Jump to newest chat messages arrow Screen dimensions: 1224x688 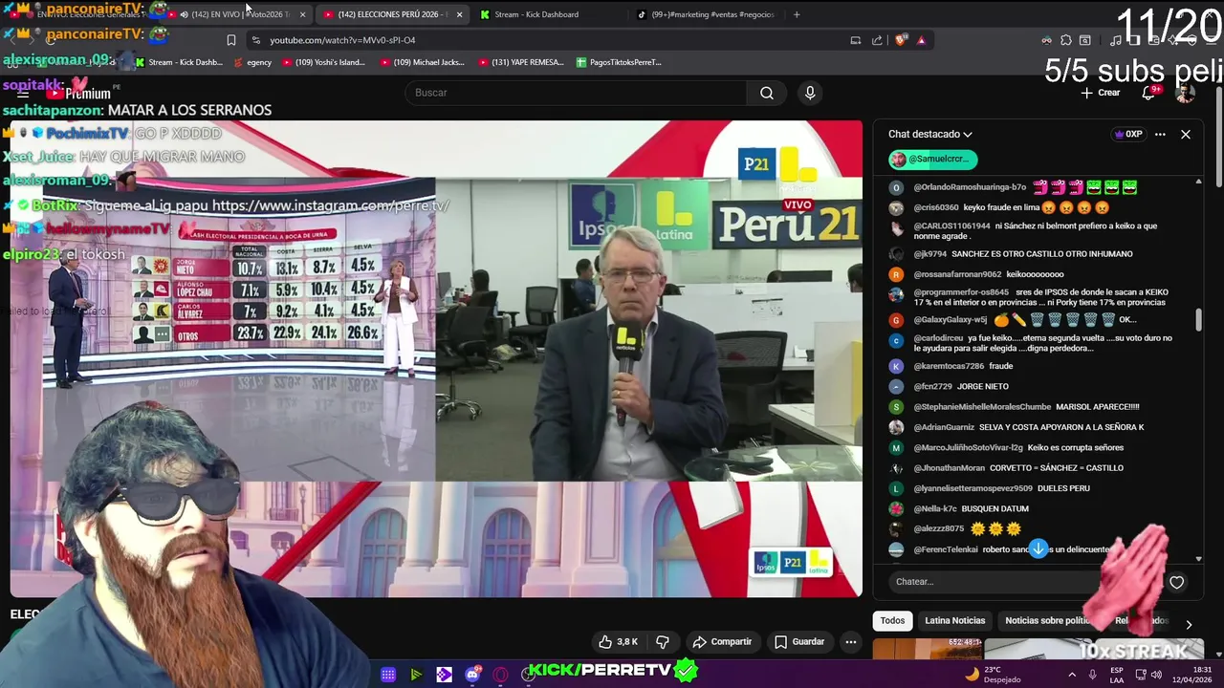pos(1038,548)
